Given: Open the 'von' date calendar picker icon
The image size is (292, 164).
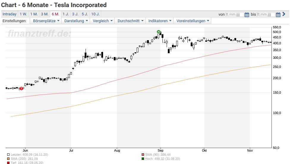Looking at the screenshot, I should pyautogui.click(x=247, y=15).
